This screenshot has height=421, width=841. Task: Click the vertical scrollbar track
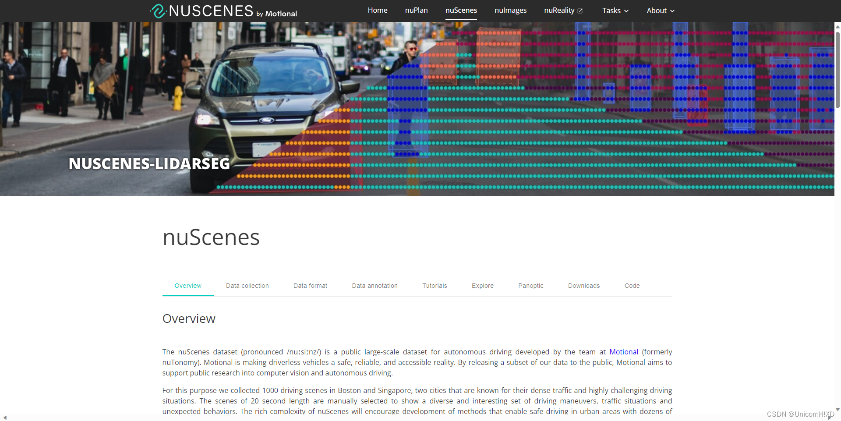click(837, 219)
